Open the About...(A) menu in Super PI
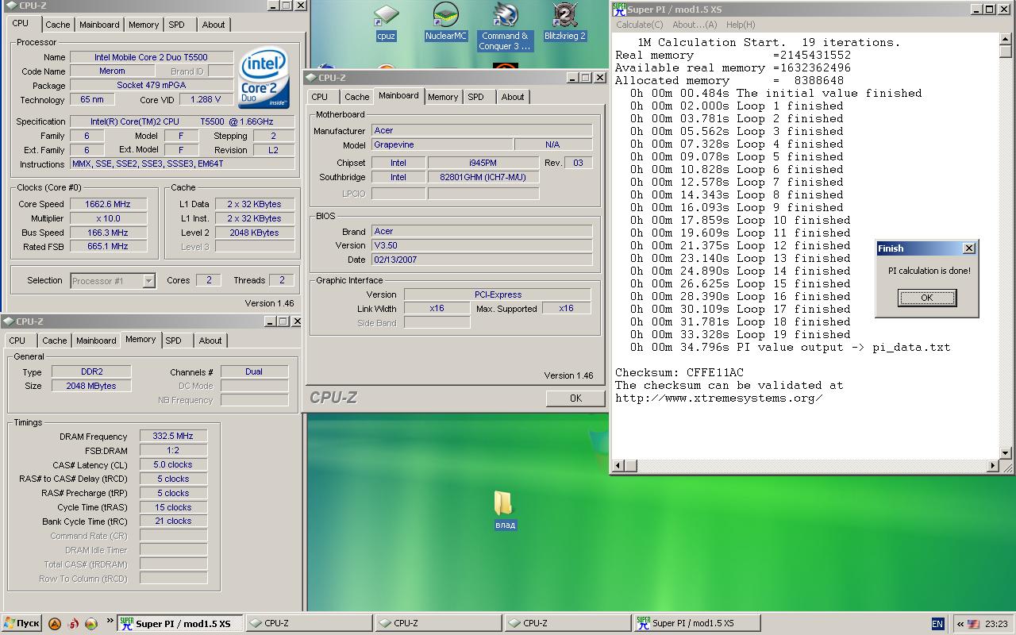 (695, 25)
